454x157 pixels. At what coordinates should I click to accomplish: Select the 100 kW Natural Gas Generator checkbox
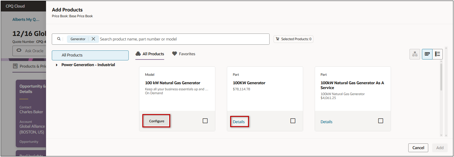(205, 121)
